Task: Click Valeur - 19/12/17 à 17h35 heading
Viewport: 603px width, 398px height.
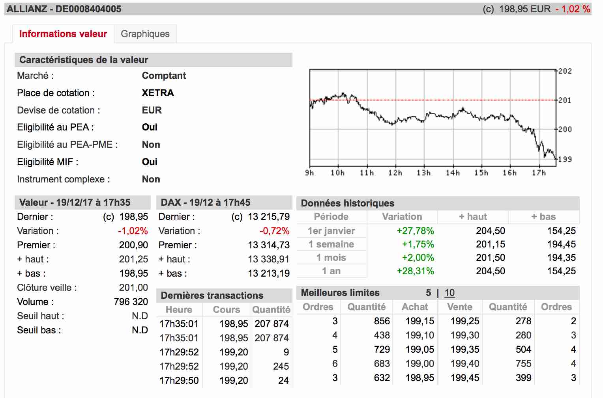Action: pos(75,203)
